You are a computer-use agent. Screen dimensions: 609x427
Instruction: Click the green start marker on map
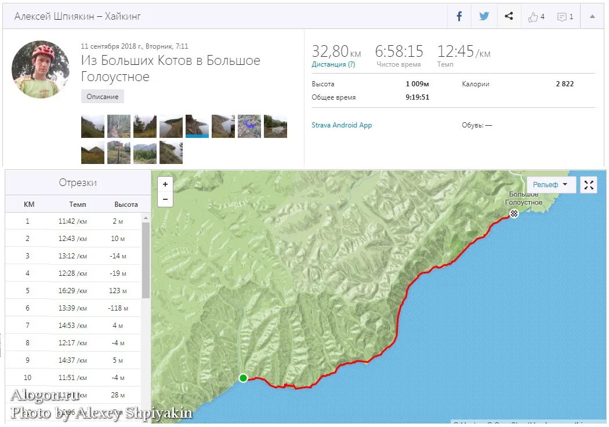click(x=243, y=378)
